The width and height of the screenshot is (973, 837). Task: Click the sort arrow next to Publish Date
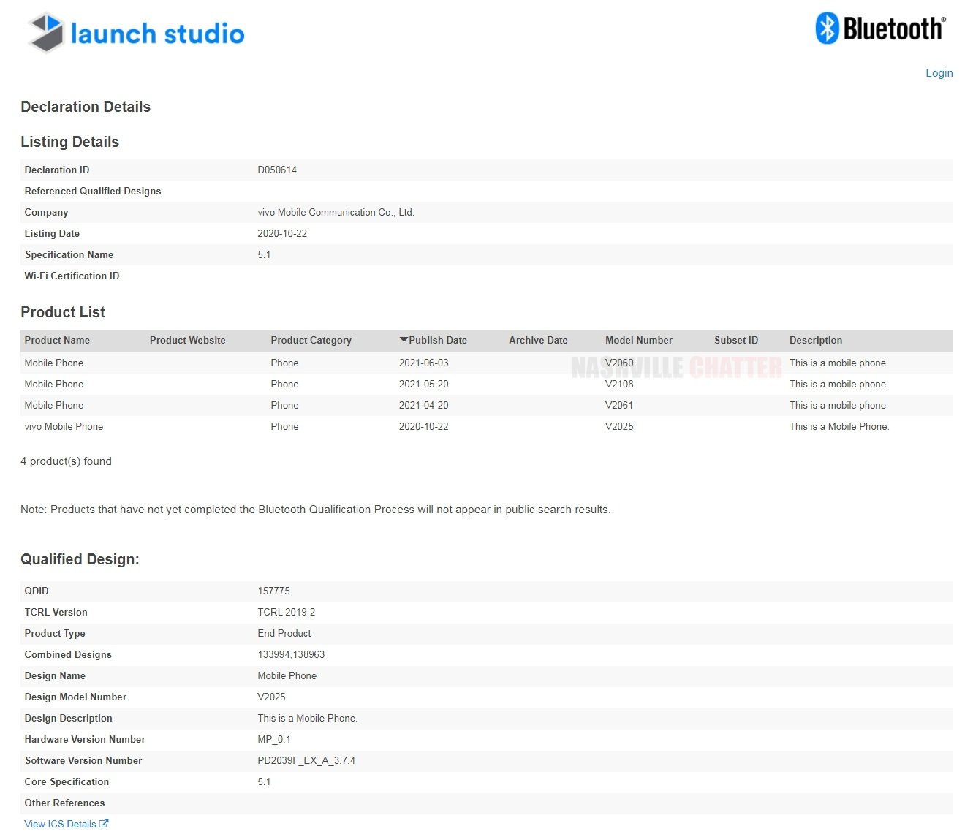pyautogui.click(x=404, y=340)
